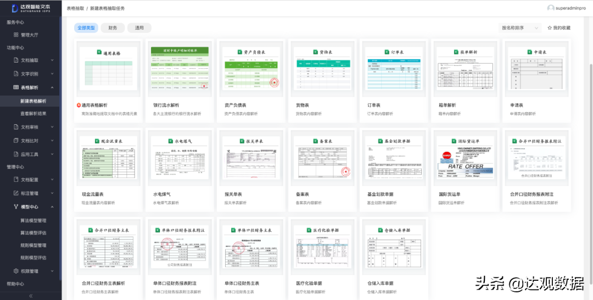Open the 单体口径财务报表附注 template thumbnail
Image resolution: width=593 pixels, height=300 pixels.
pyautogui.click(x=180, y=247)
